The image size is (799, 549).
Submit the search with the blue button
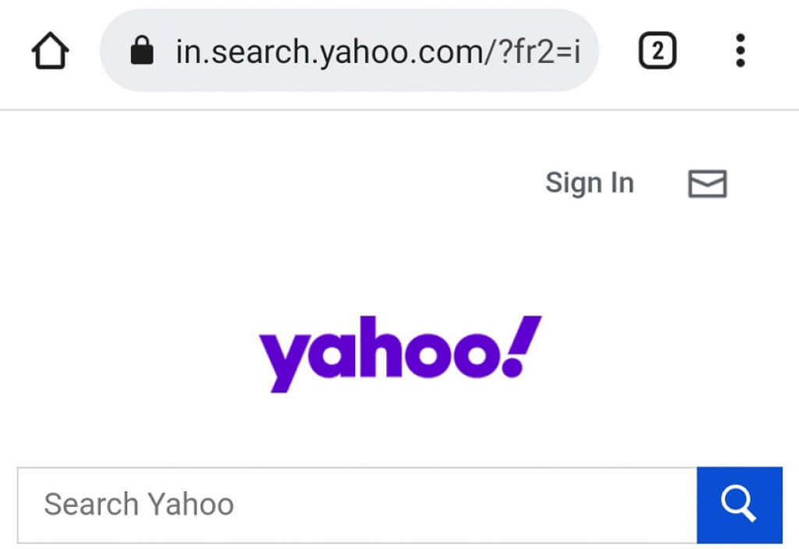pyautogui.click(x=739, y=505)
